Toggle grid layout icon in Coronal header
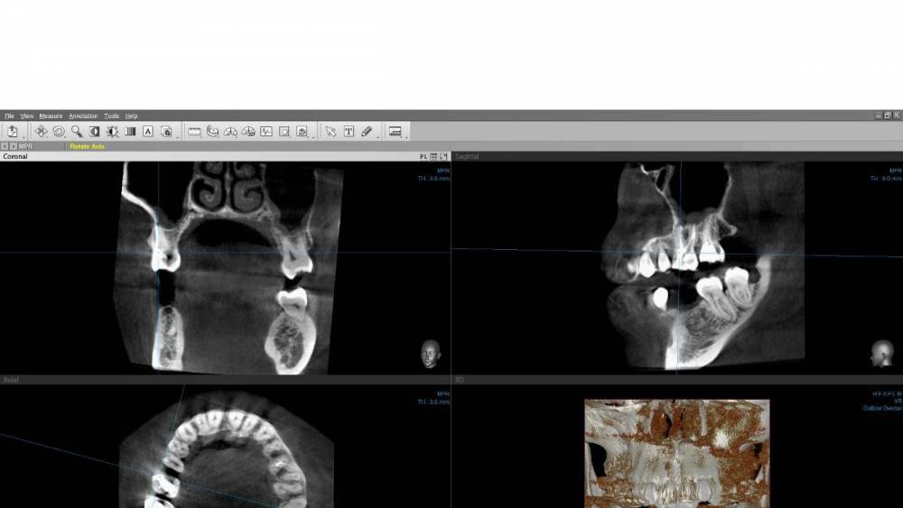Screen dimensions: 903x508 point(433,157)
